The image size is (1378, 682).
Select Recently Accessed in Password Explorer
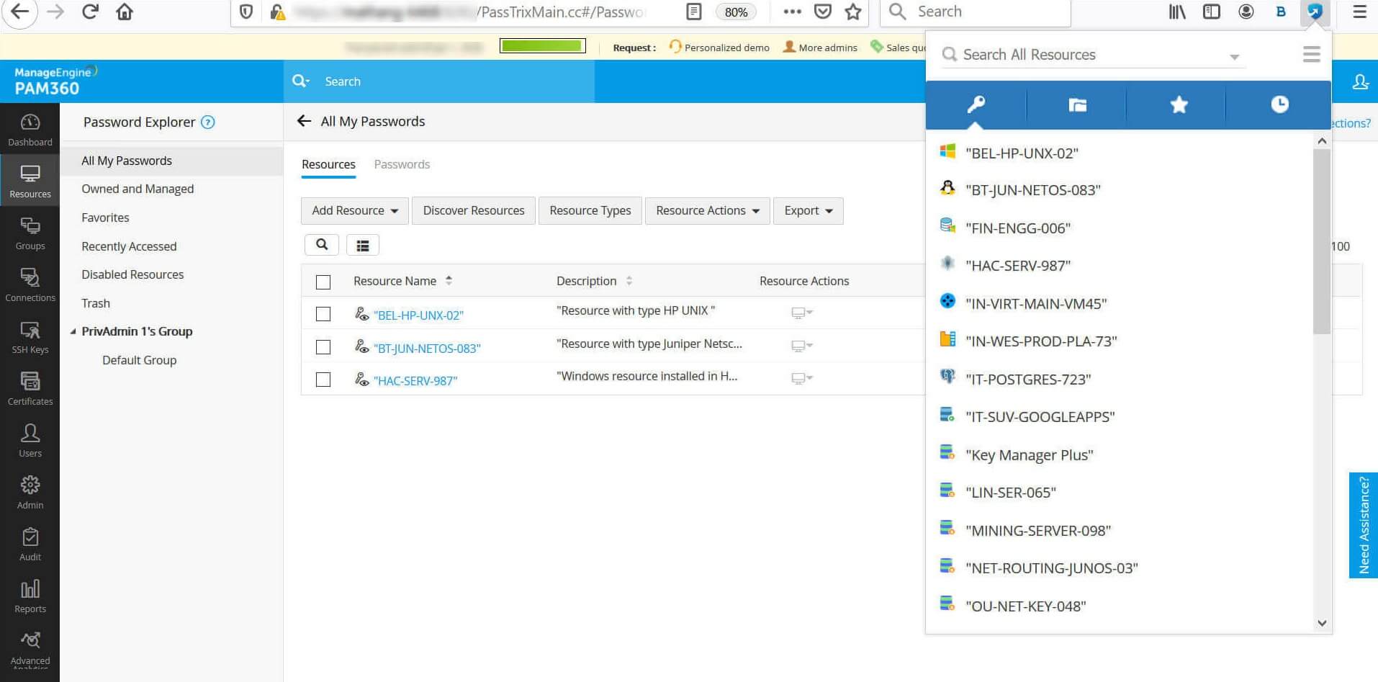129,247
